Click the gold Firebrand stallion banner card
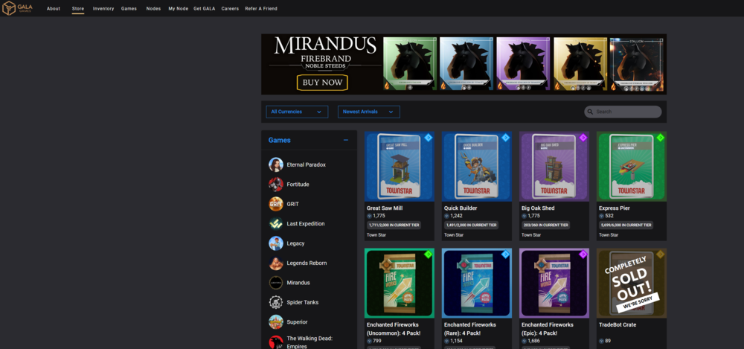This screenshot has width=744, height=349. pyautogui.click(x=580, y=64)
